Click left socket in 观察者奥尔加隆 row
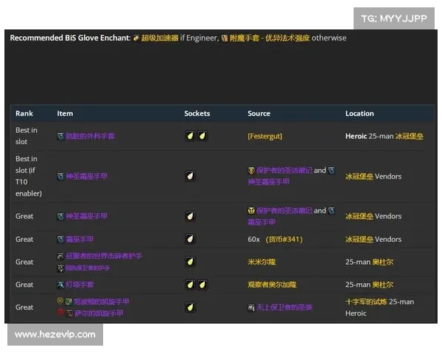The image size is (442, 353). pyautogui.click(x=190, y=285)
